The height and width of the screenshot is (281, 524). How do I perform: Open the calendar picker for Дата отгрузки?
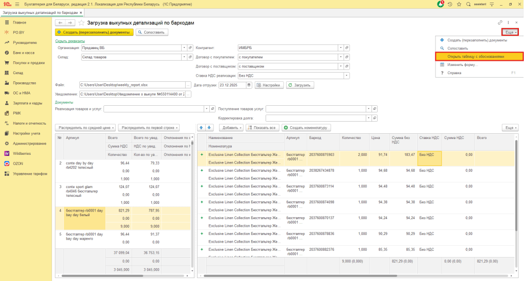click(x=249, y=85)
